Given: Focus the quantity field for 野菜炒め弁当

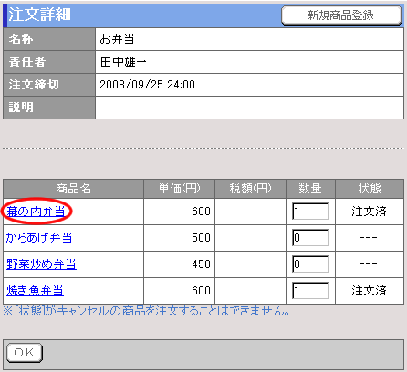Looking at the screenshot, I should click(310, 264).
